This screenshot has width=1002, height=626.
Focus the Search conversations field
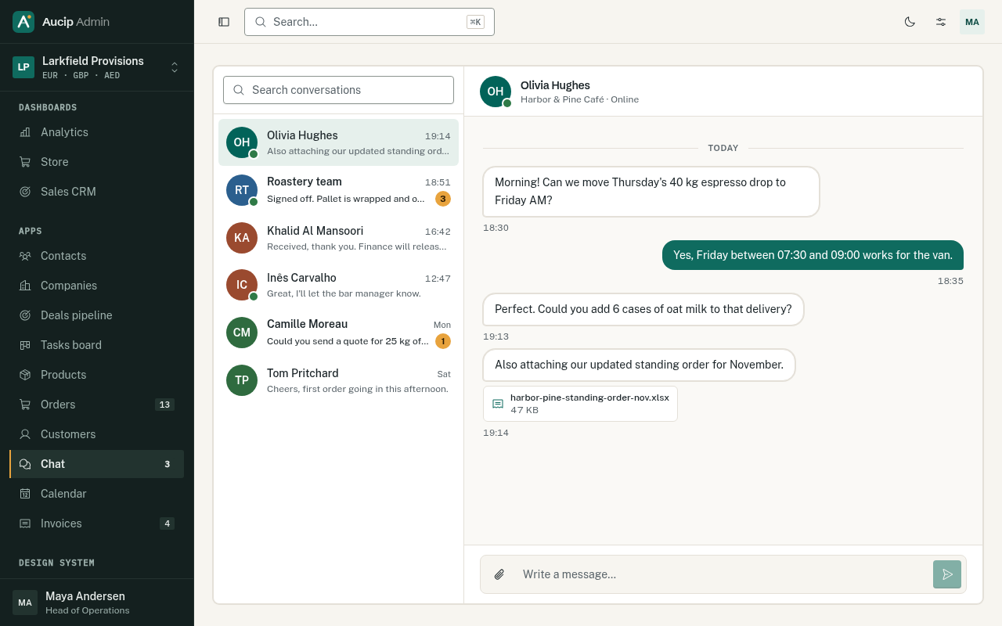pos(338,90)
